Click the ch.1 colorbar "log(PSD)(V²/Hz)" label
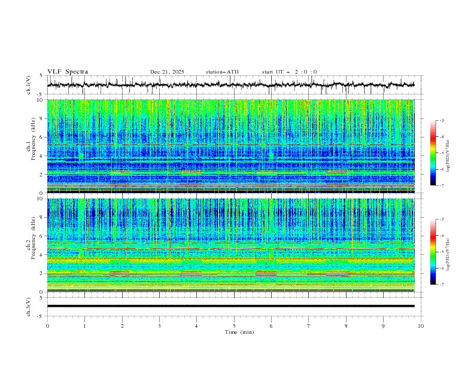The height and width of the screenshot is (366, 474). (x=448, y=156)
